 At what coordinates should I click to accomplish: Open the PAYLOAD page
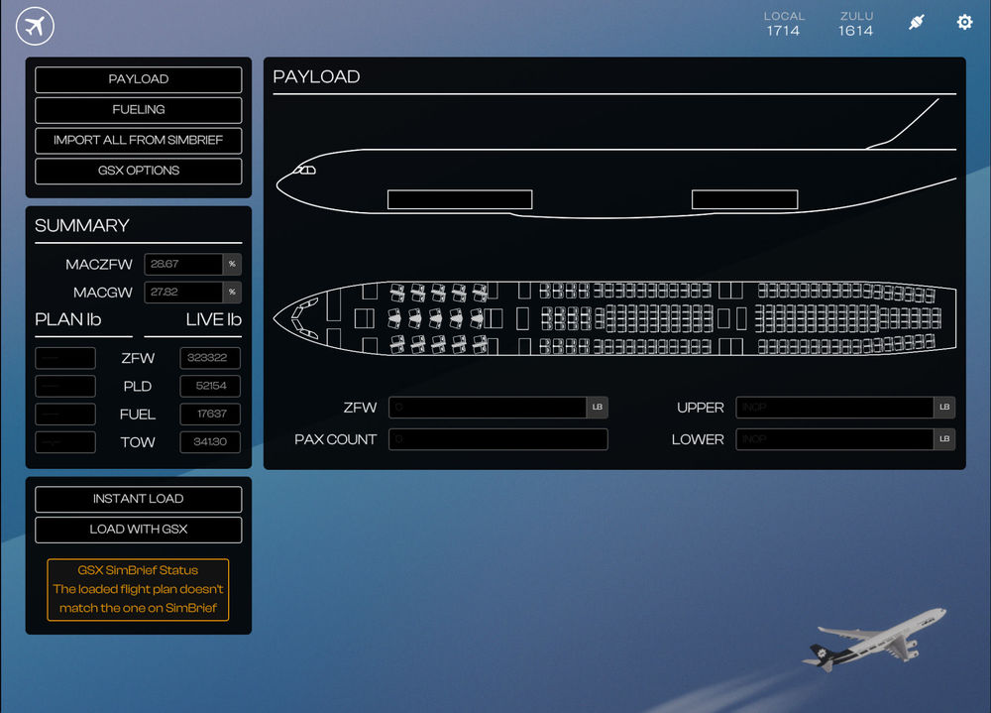coord(139,79)
